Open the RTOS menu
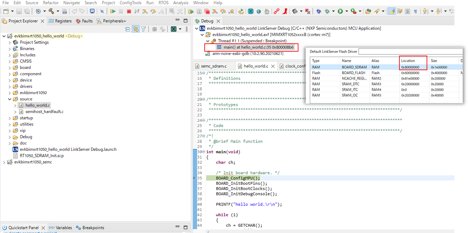Viewport: 468px width, 233px height. coord(164,3)
